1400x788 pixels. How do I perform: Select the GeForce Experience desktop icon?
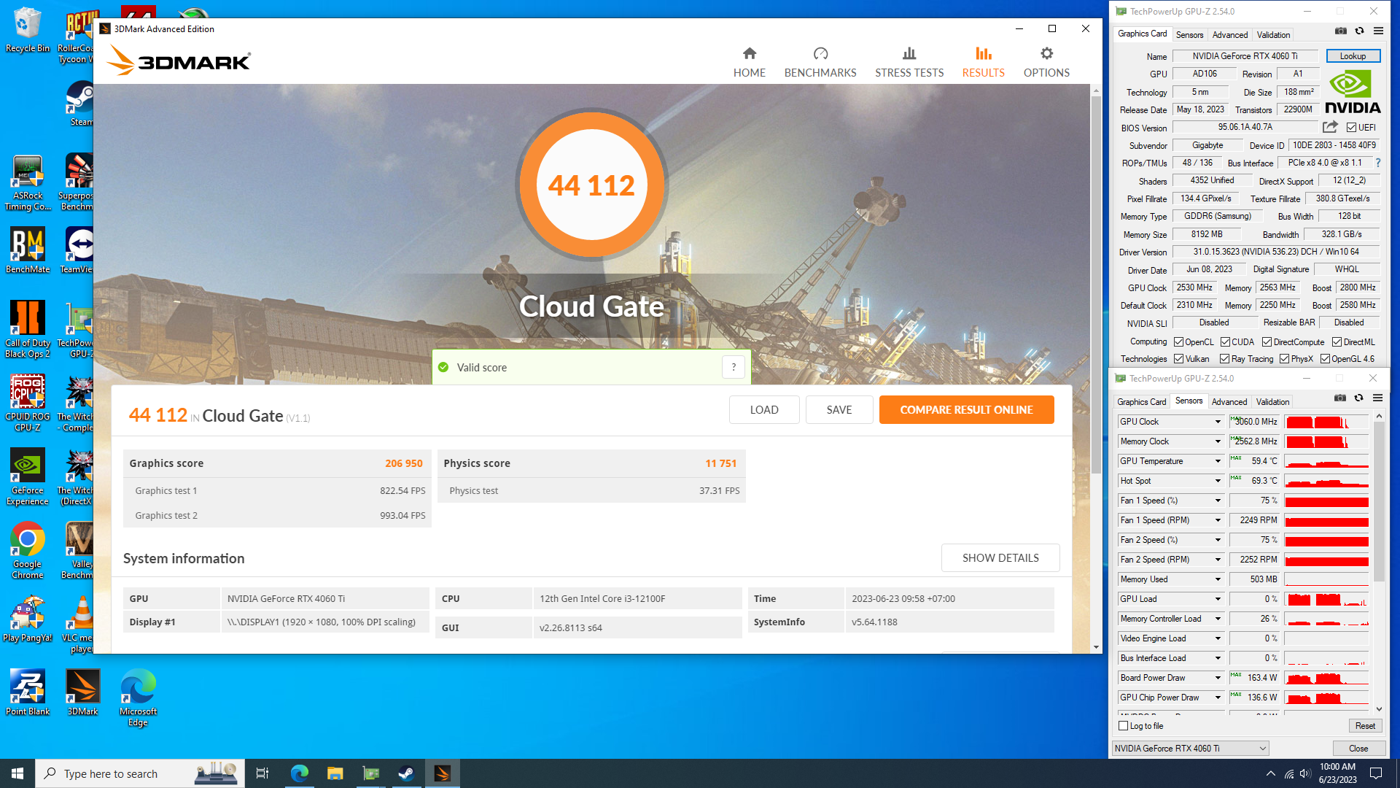click(28, 476)
